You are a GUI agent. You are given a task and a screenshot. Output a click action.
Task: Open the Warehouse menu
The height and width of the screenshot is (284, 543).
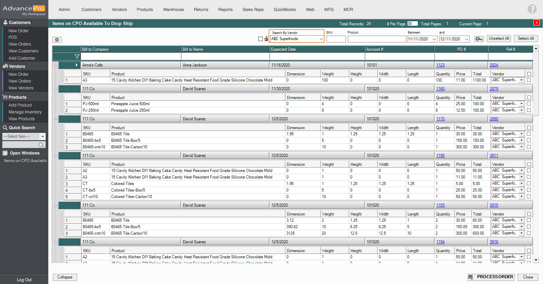pyautogui.click(x=173, y=10)
